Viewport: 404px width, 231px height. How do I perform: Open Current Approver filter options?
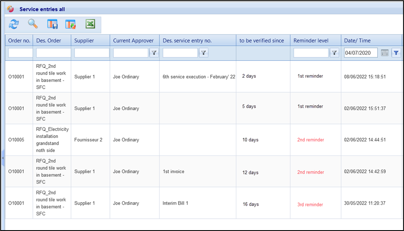click(154, 53)
